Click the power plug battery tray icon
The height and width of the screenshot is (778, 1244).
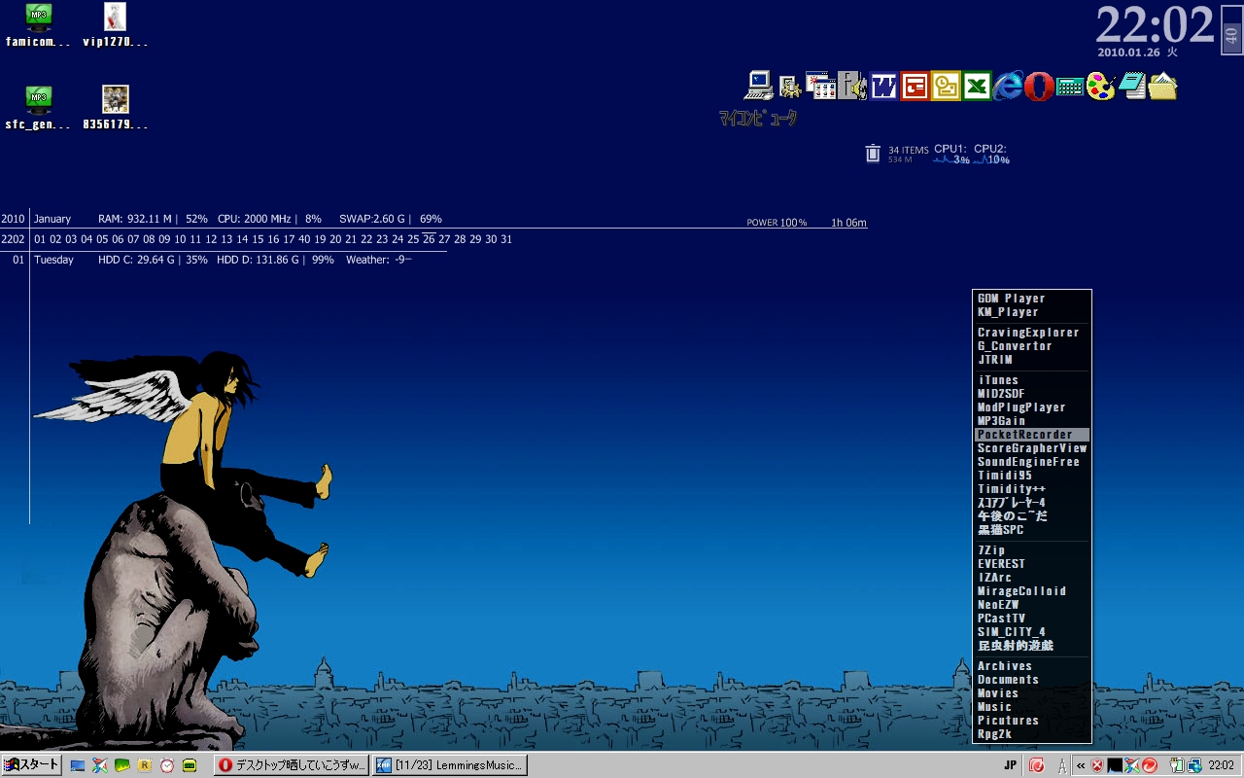pos(1176,765)
